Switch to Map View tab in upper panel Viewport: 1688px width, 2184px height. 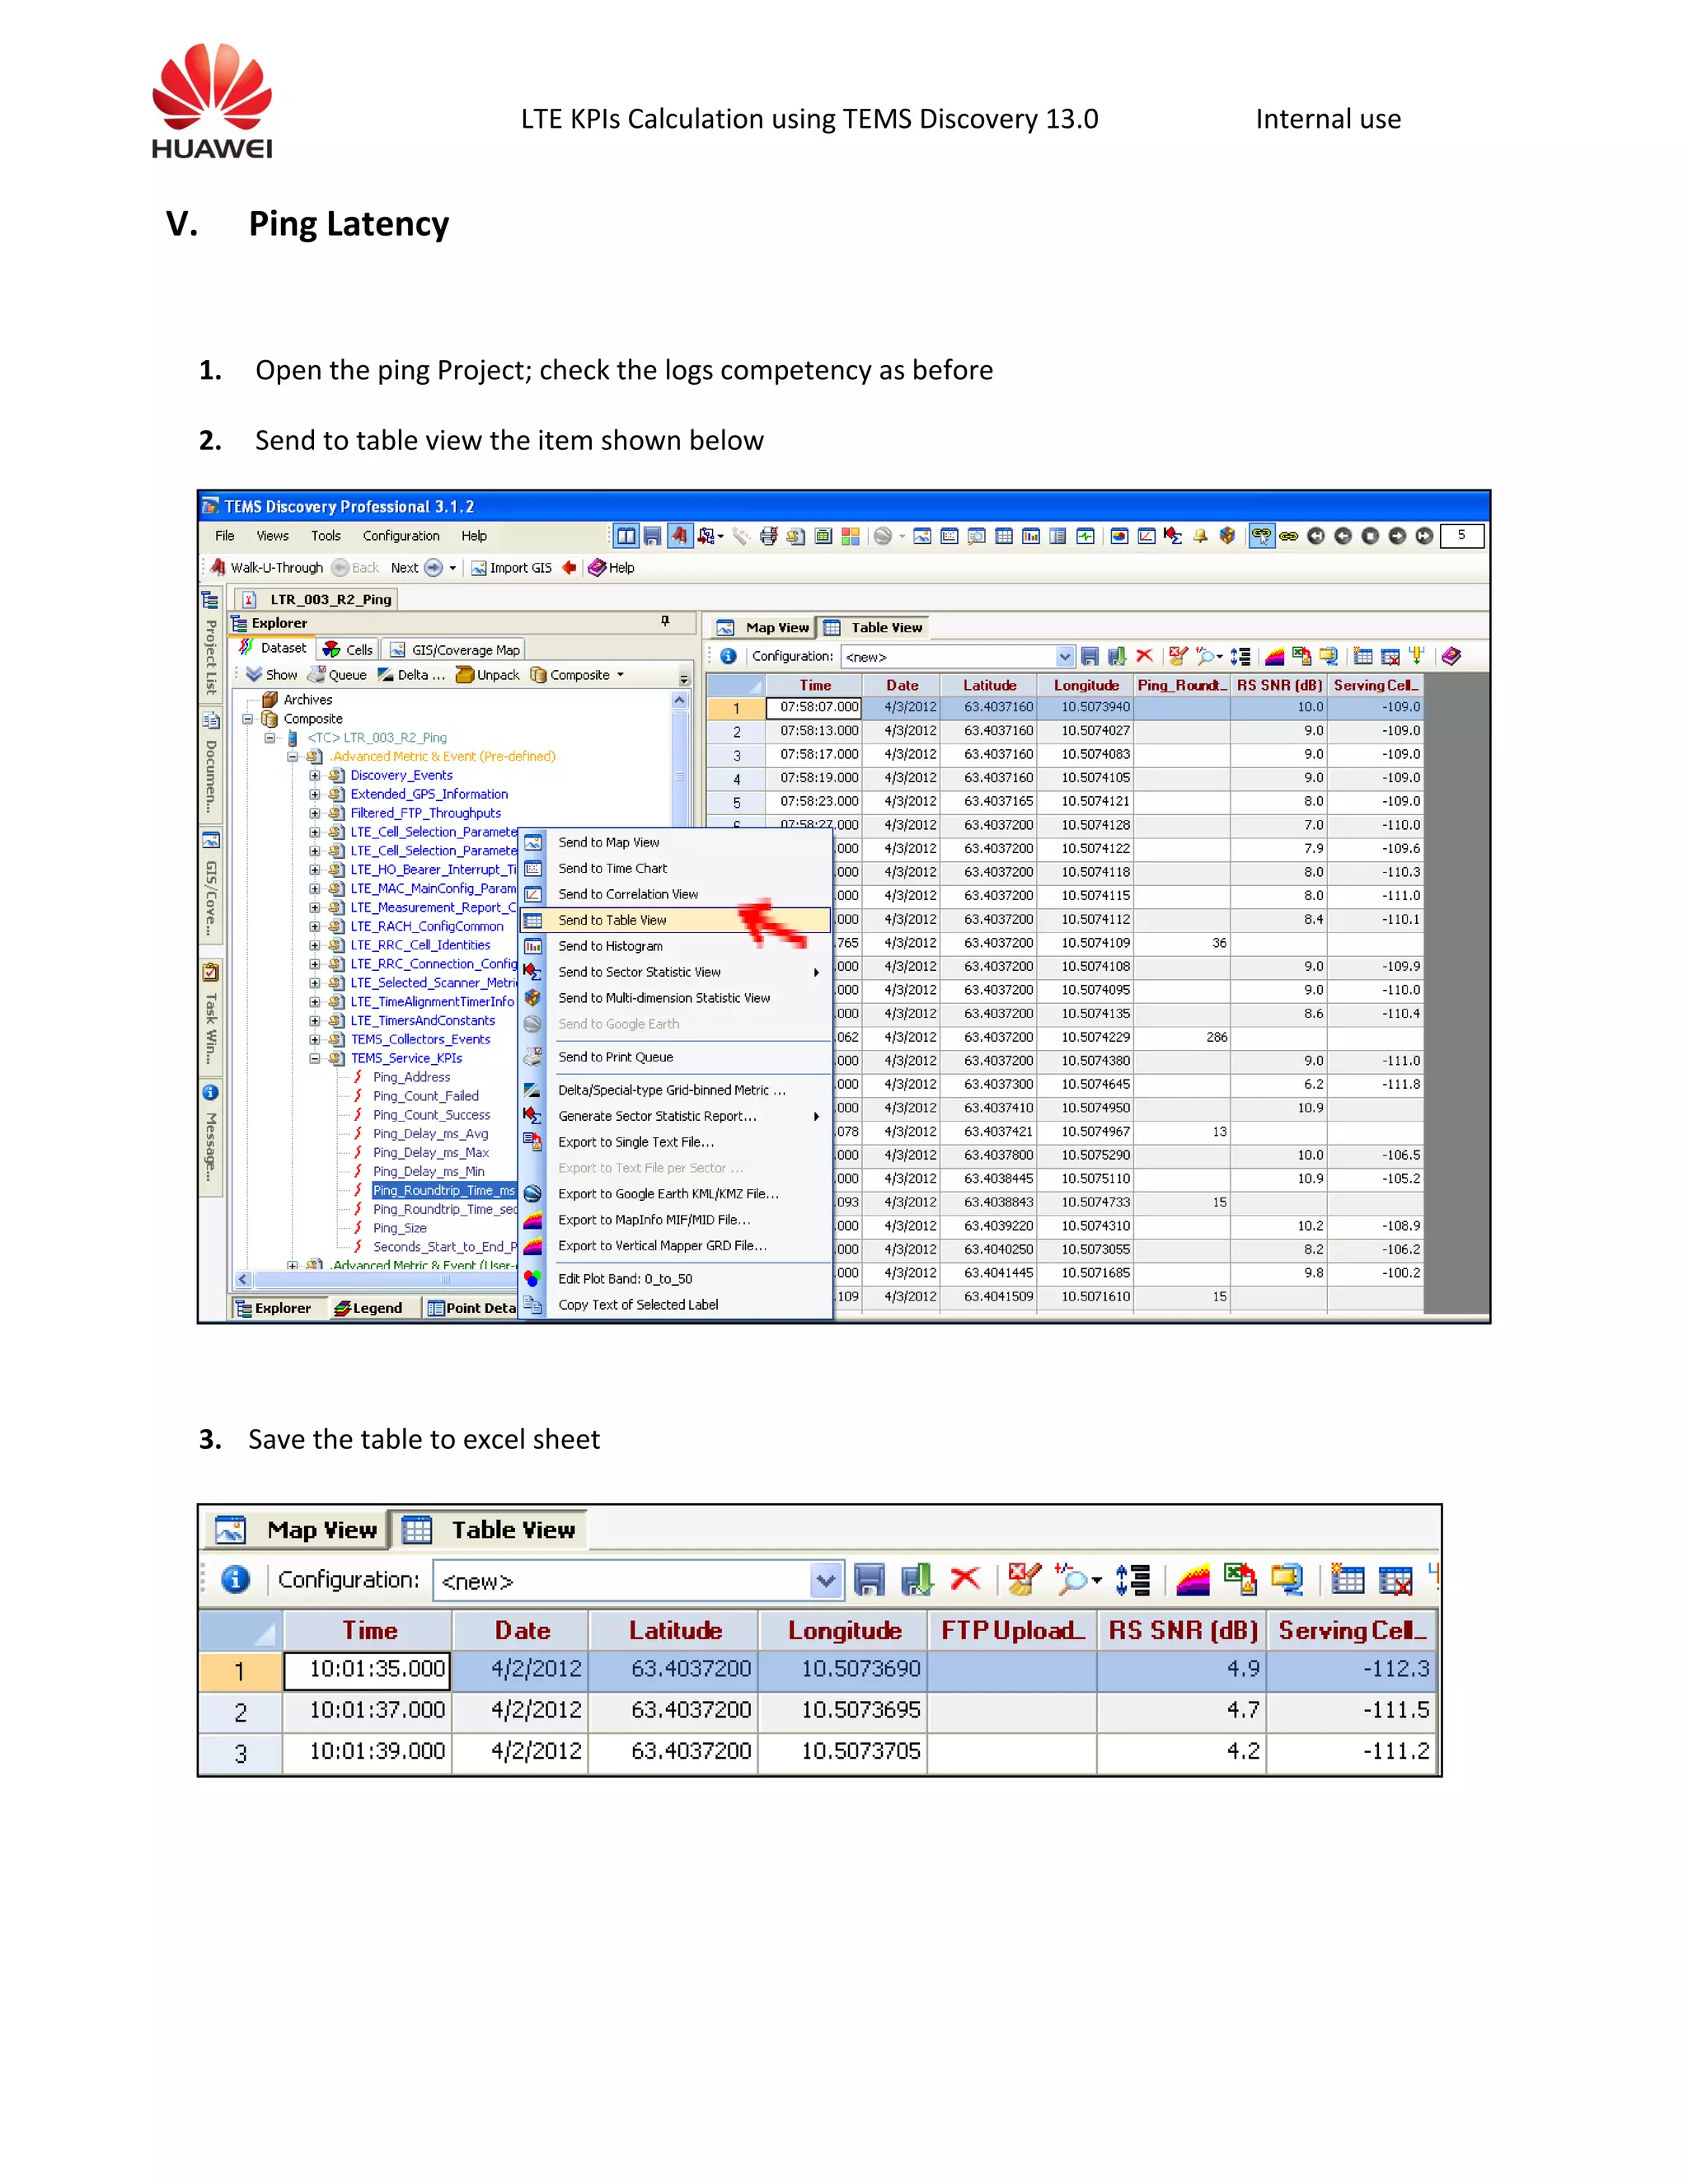coord(763,628)
